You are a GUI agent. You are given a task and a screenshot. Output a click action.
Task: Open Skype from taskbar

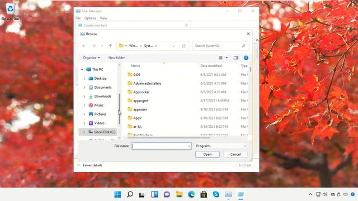click(x=216, y=194)
